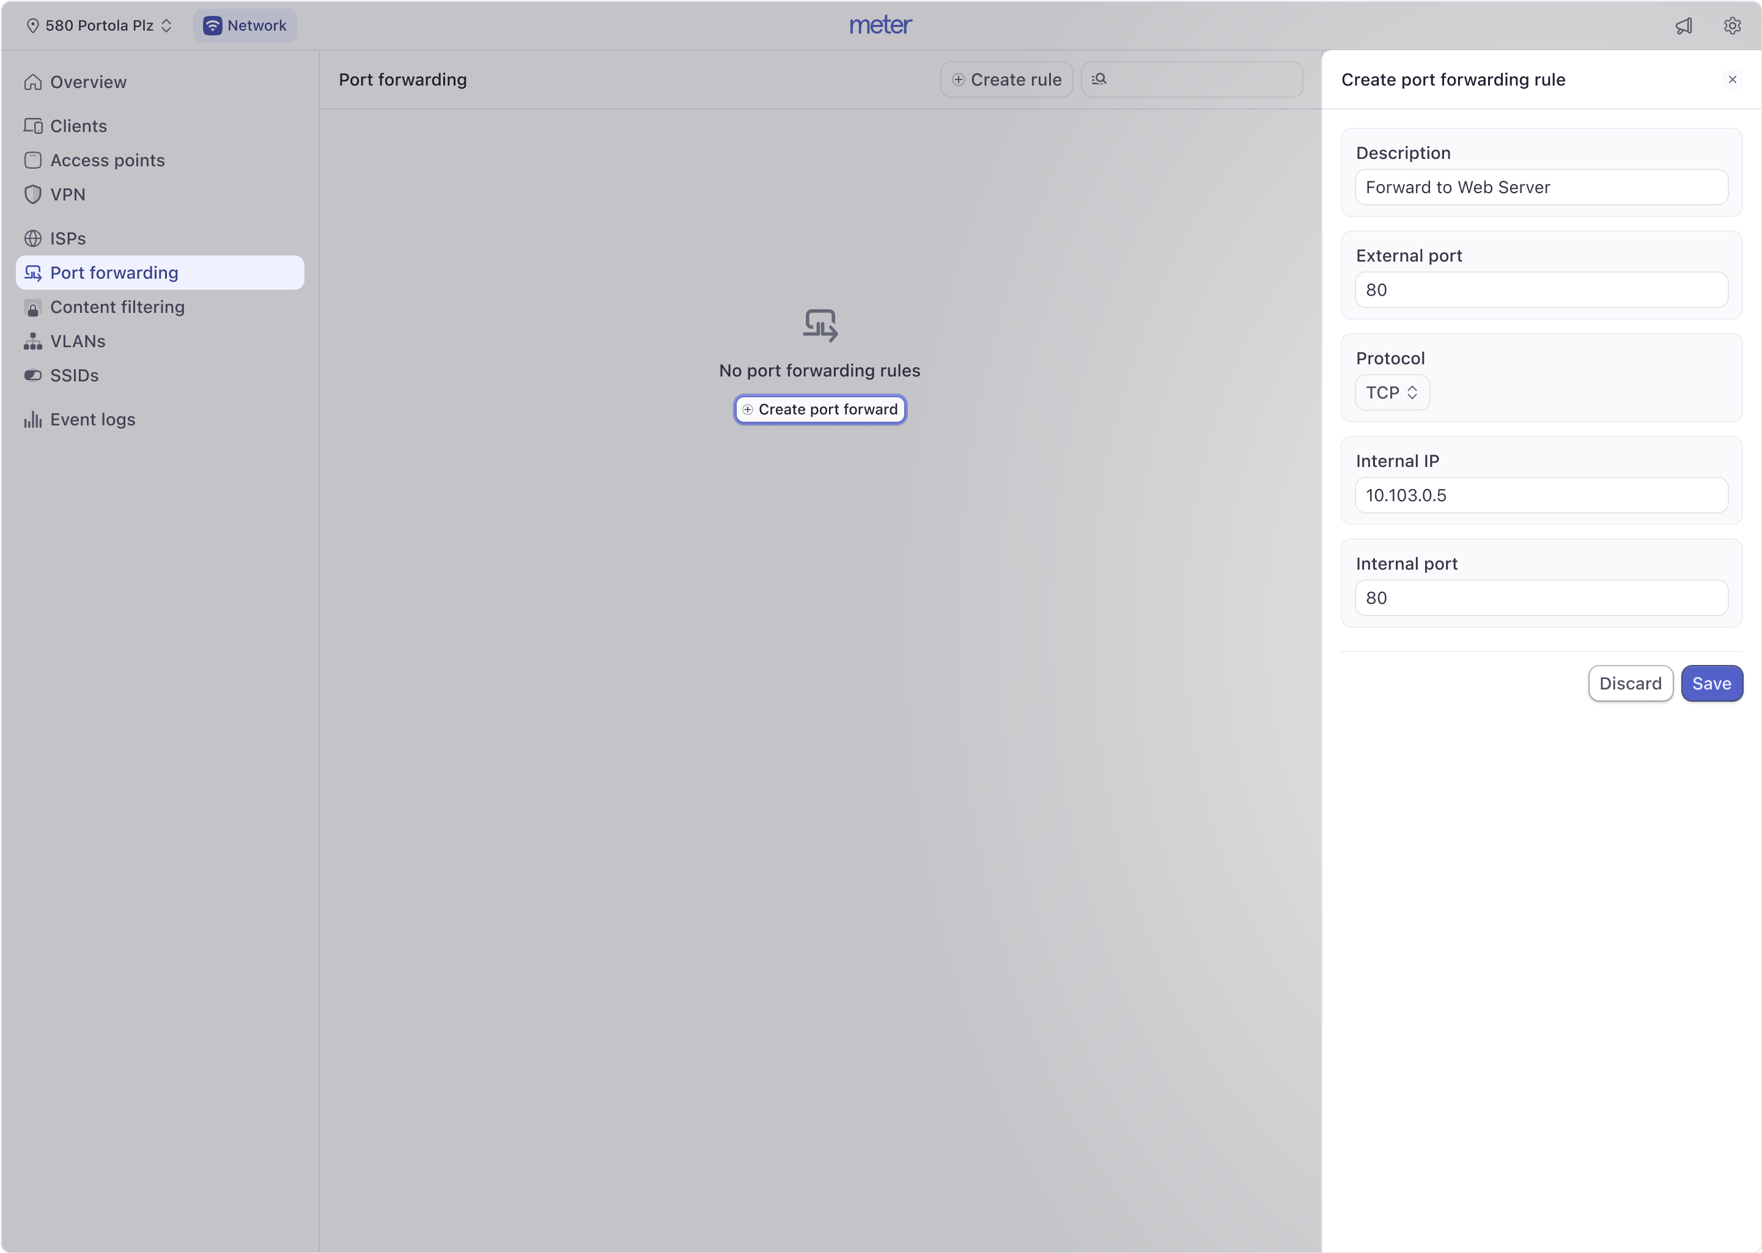The height and width of the screenshot is (1253, 1762).
Task: Click the plus icon in Create rule
Action: (959, 79)
